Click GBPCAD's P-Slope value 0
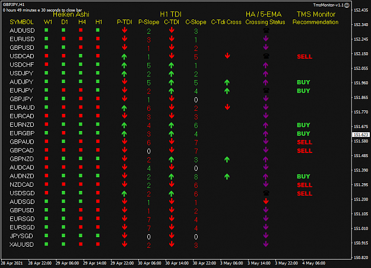The image size is (371, 268). 148,151
